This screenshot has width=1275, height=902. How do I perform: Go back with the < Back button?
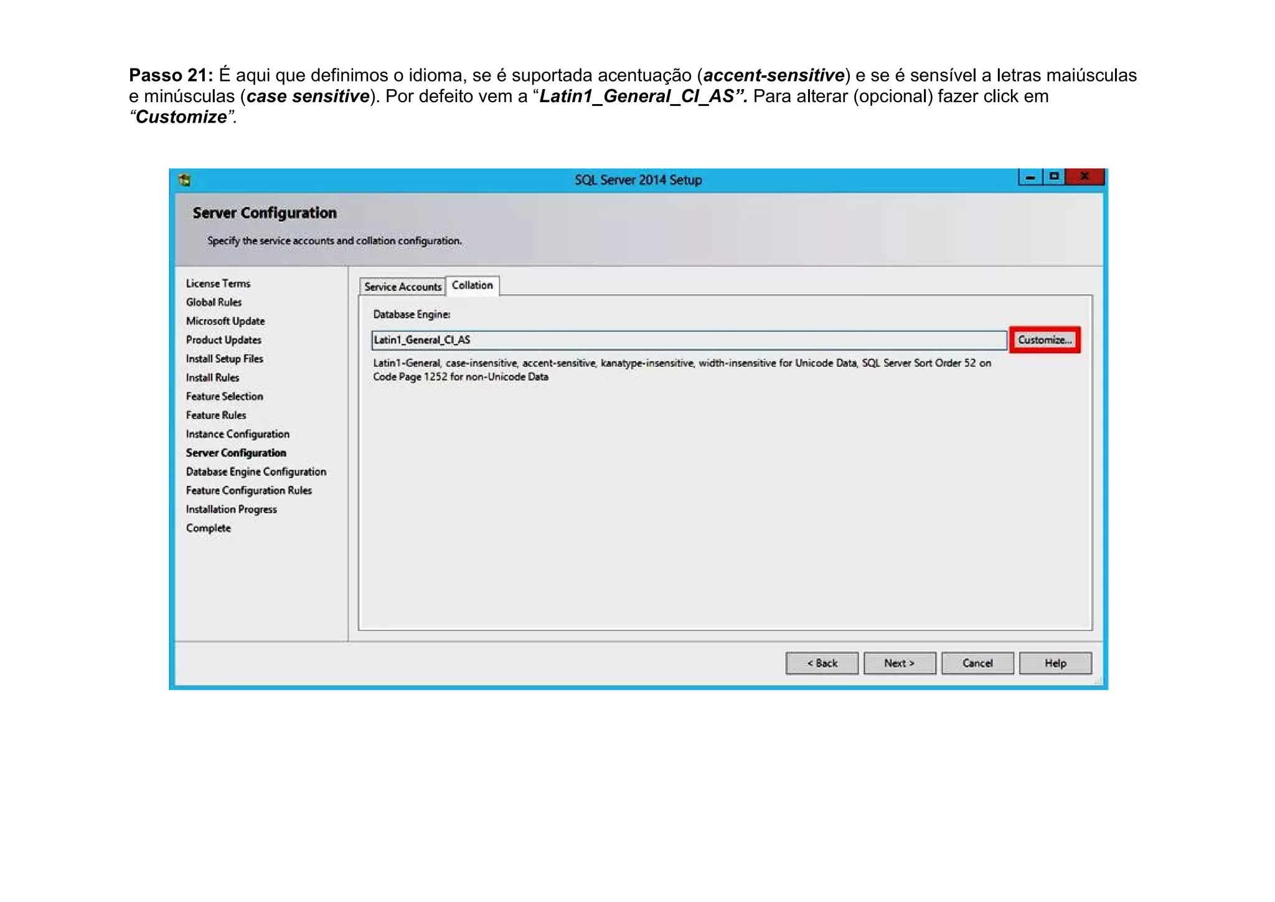point(822,663)
